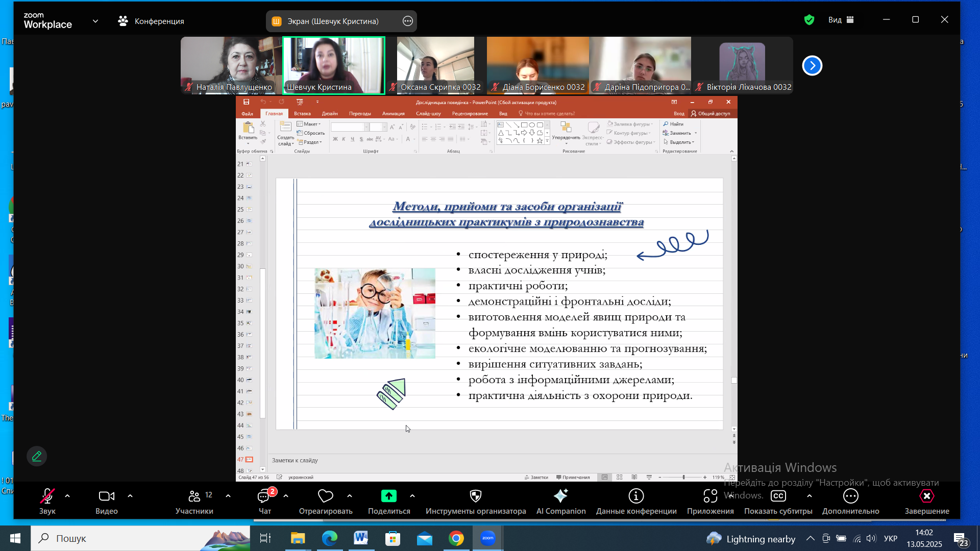Select Оксана Скрипка 0032 video thumbnail
The width and height of the screenshot is (980, 551).
coord(435,65)
